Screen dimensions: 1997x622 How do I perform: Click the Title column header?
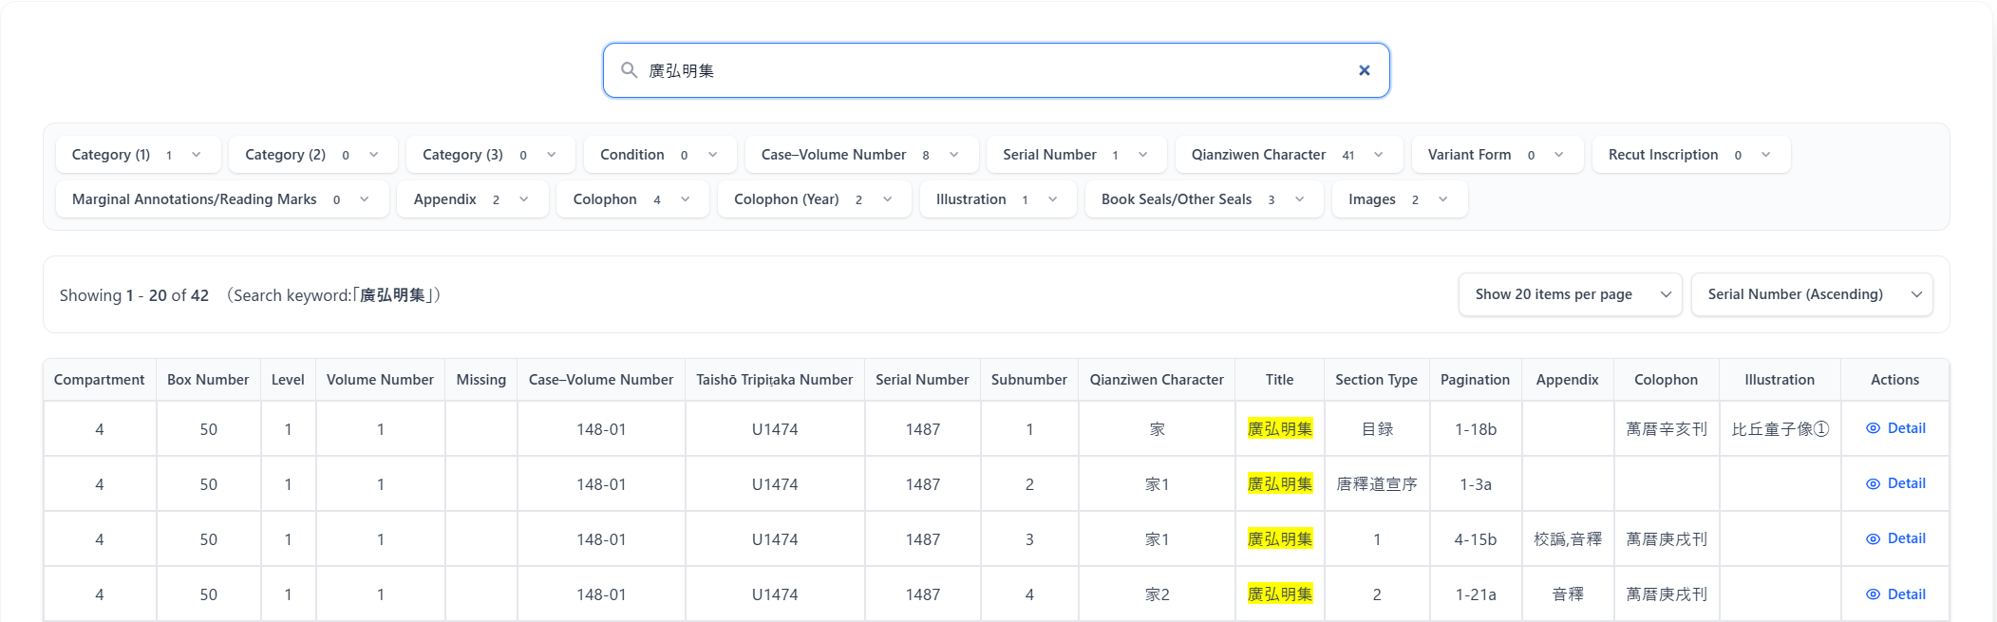pos(1279,380)
